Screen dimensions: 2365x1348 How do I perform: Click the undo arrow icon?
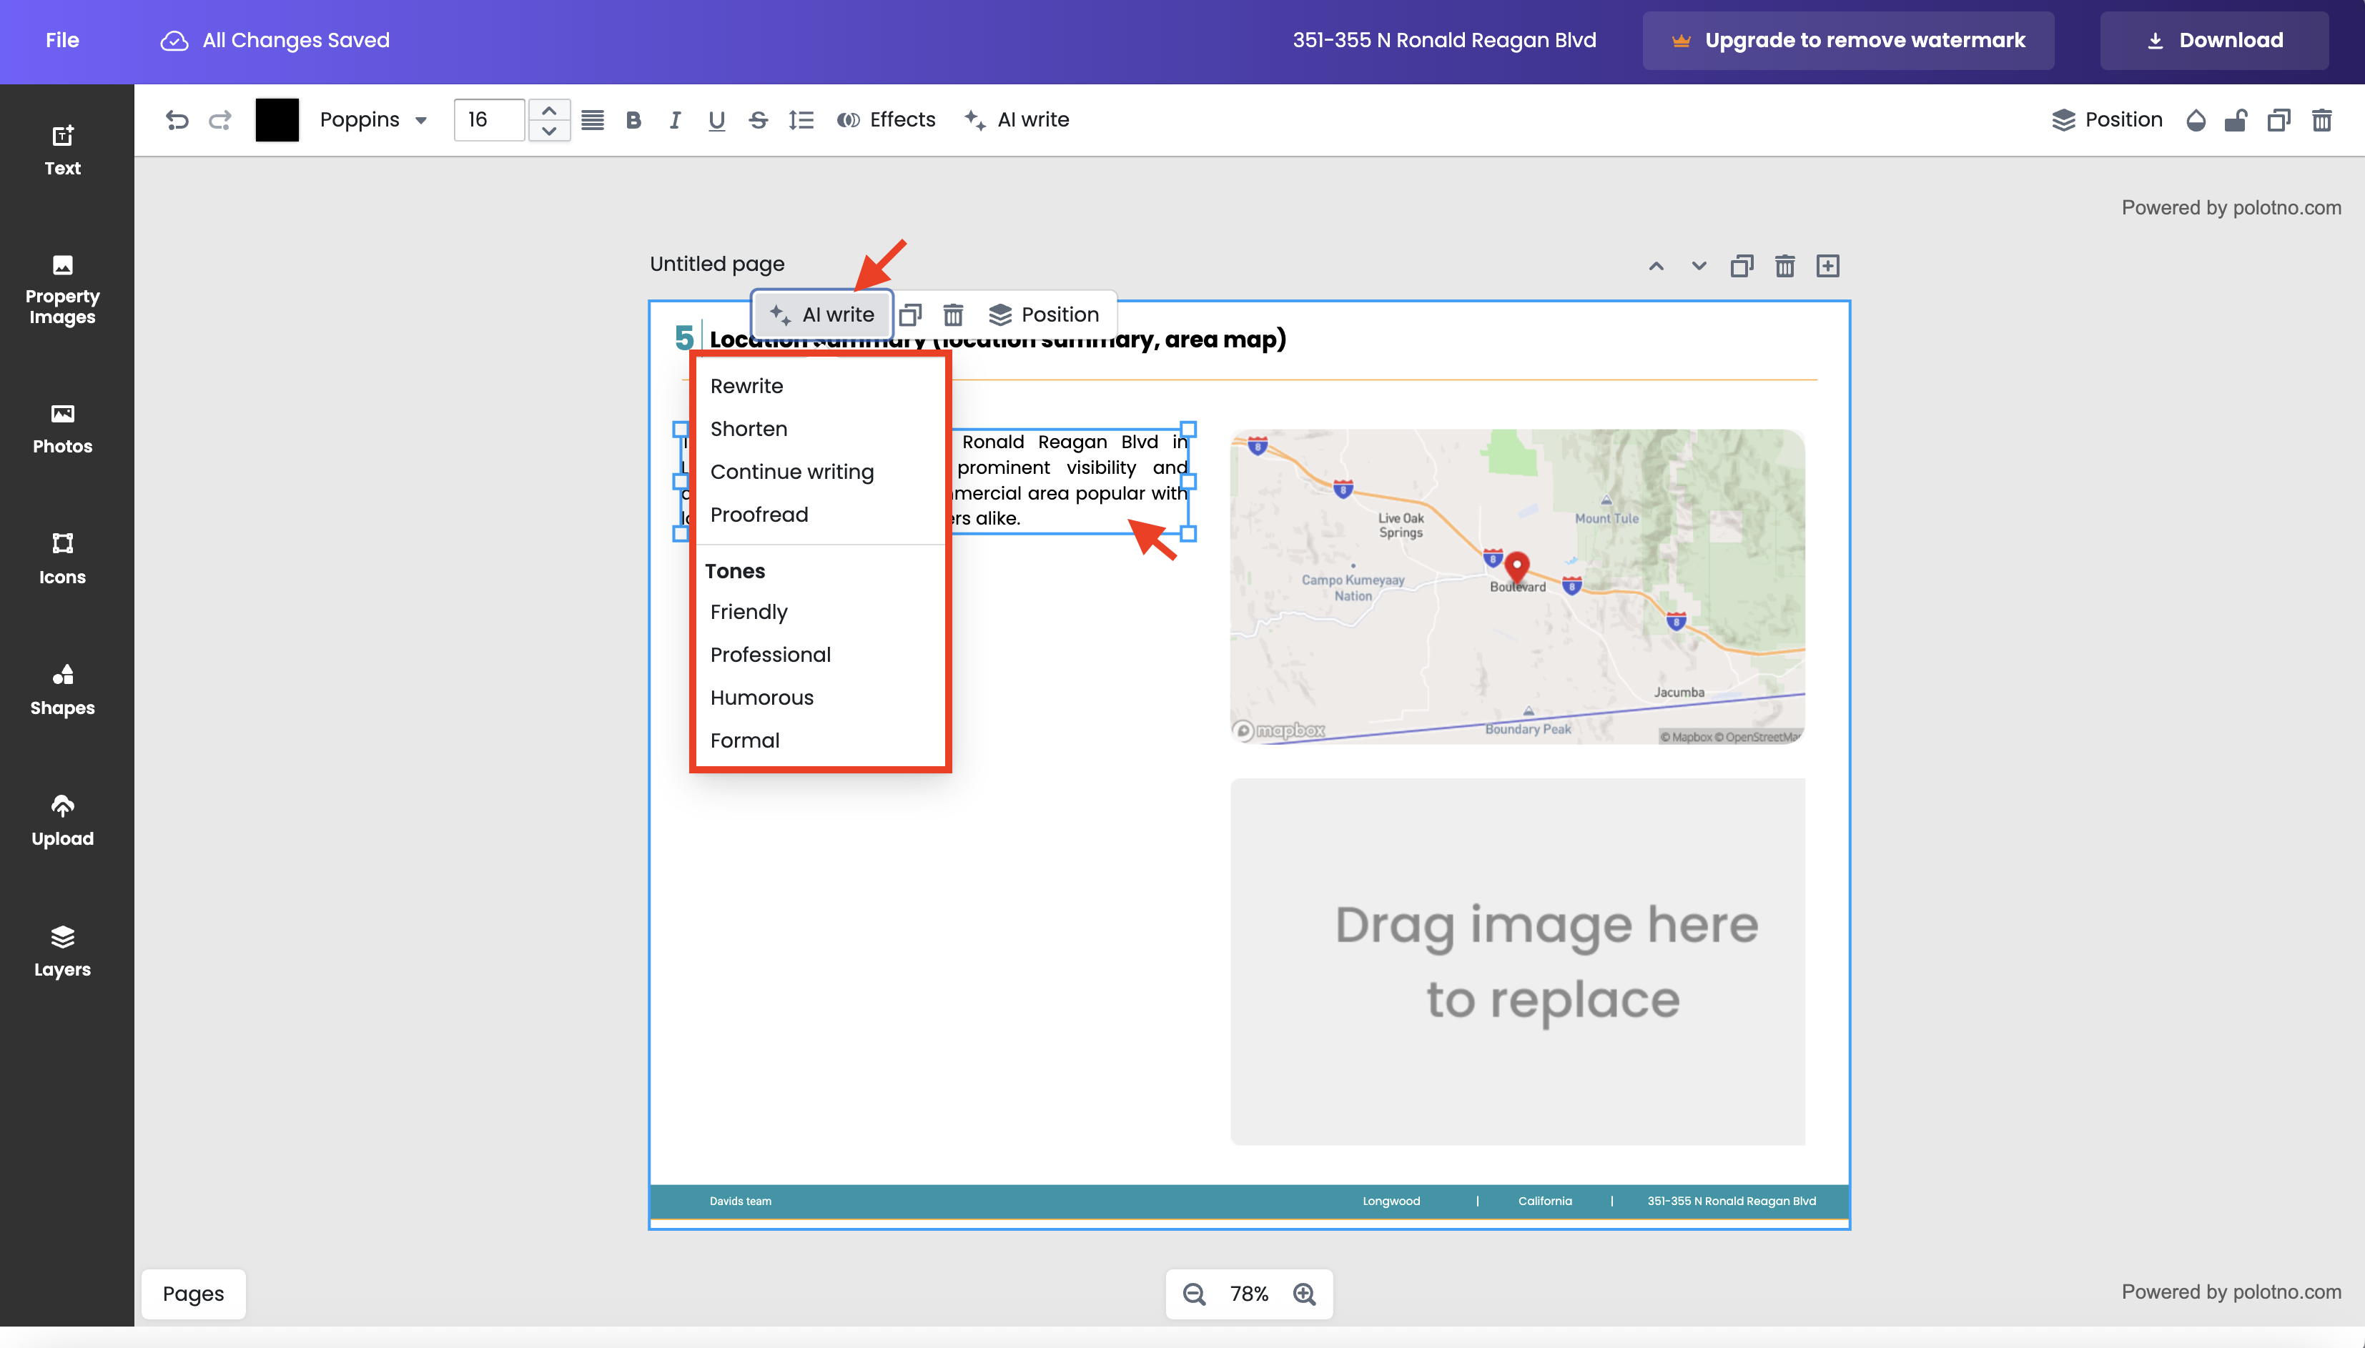[177, 119]
